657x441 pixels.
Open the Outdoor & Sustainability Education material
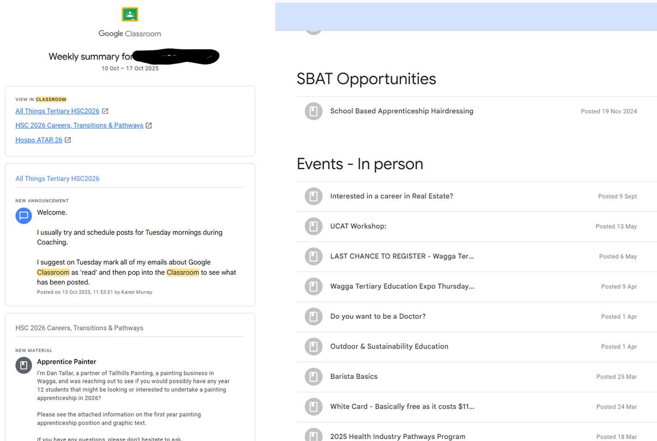coord(389,346)
